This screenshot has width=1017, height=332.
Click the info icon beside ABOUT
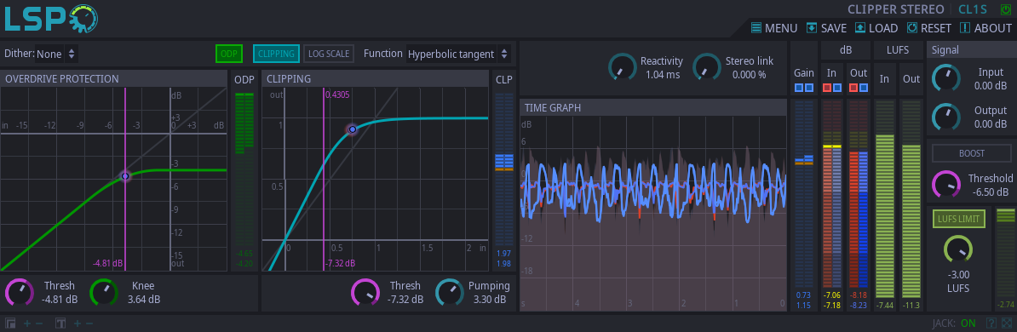965,28
